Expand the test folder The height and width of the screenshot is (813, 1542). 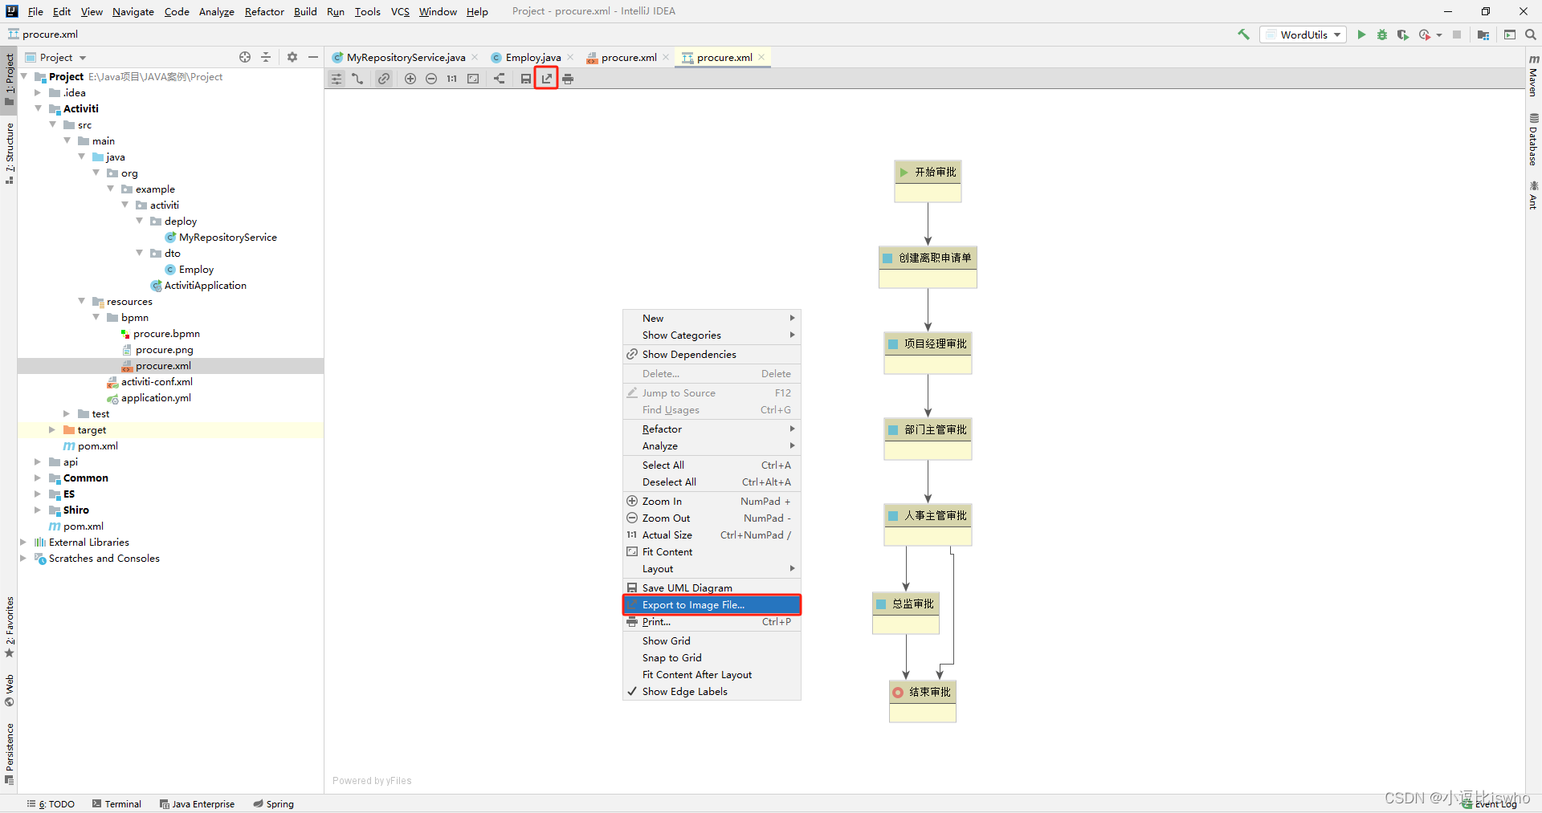point(67,413)
